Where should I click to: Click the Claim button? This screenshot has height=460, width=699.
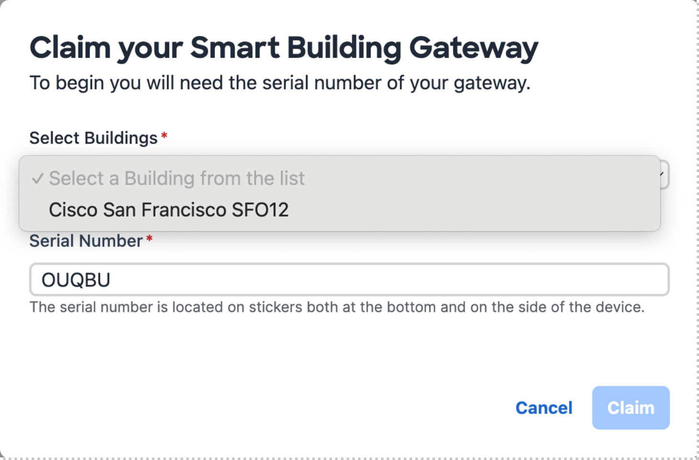point(631,408)
